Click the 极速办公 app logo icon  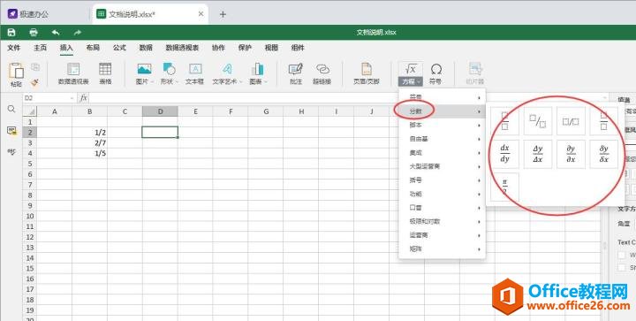pyautogui.click(x=12, y=14)
